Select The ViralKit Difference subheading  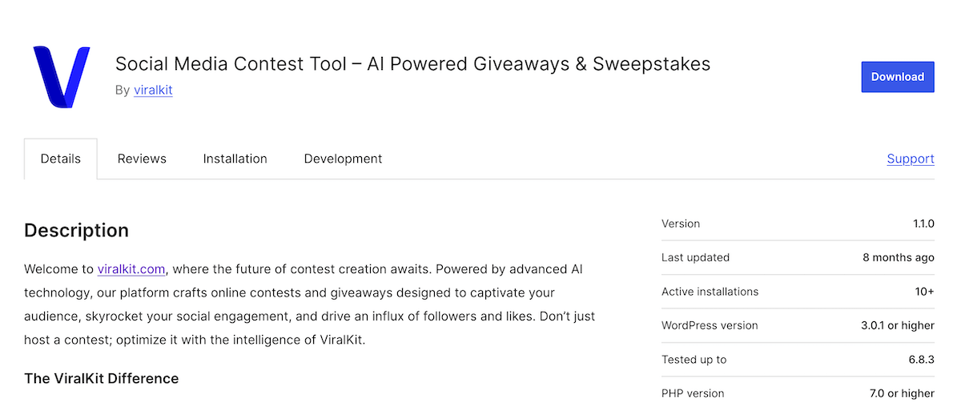[101, 378]
